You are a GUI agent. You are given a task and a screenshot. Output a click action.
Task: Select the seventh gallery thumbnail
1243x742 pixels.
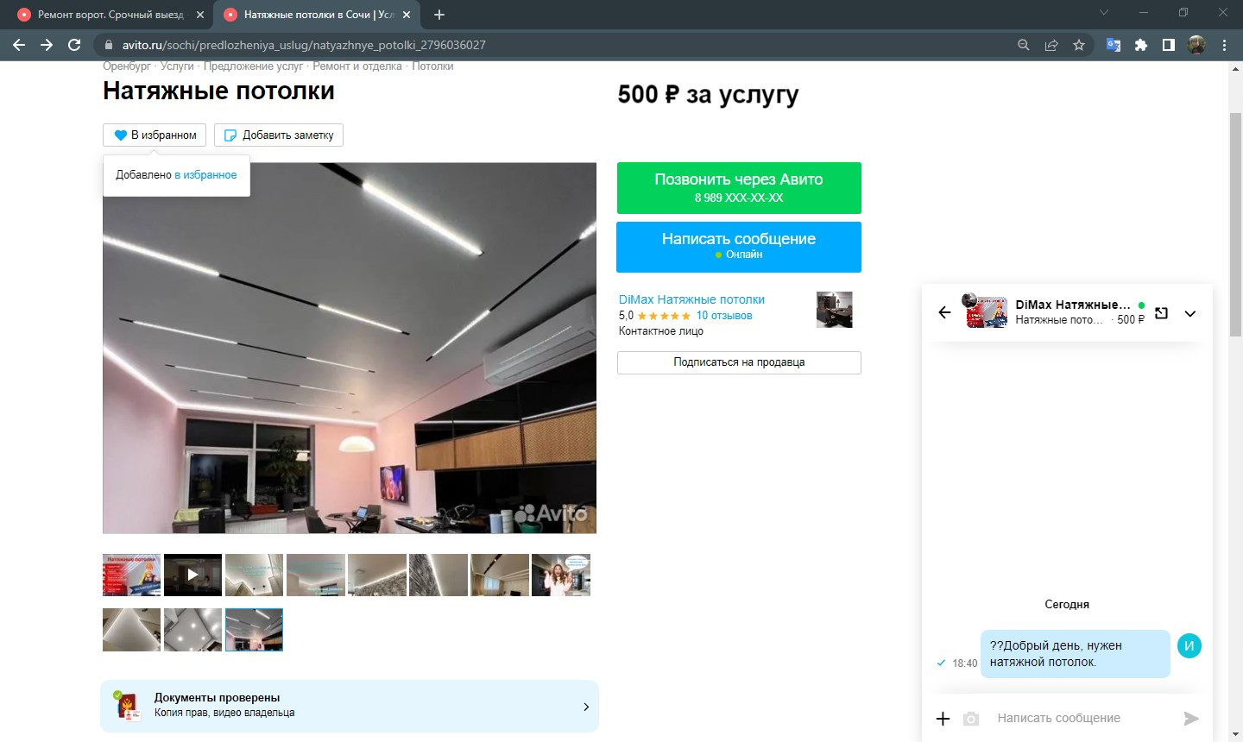click(x=500, y=575)
